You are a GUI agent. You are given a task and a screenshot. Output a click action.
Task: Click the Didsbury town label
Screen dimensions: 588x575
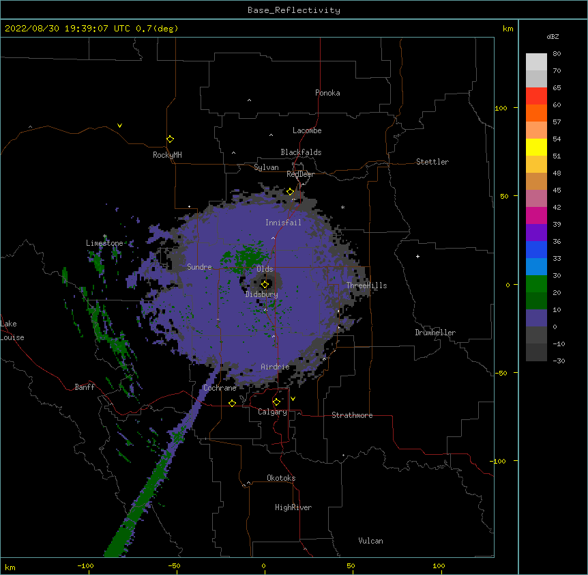(262, 294)
